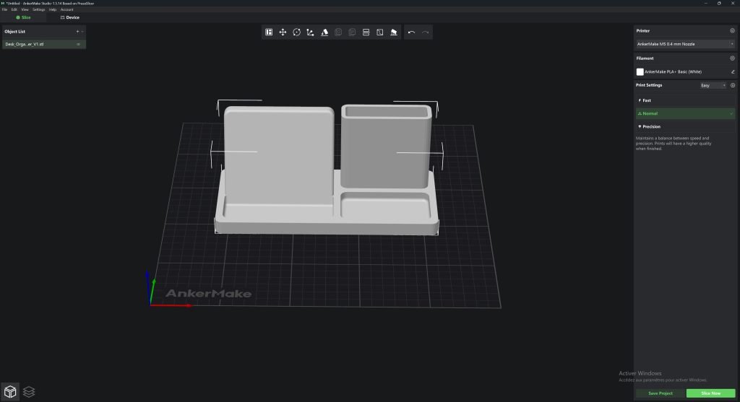Image resolution: width=740 pixels, height=402 pixels.
Task: Select the Cut tool icon
Action: click(x=380, y=32)
